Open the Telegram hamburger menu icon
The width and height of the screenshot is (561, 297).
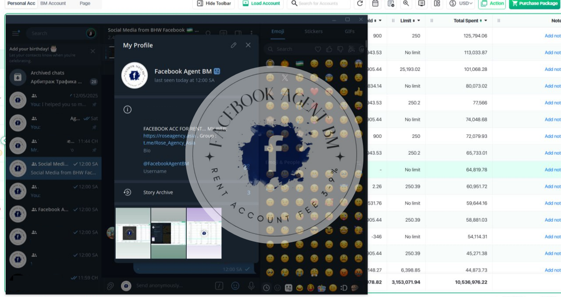(16, 33)
